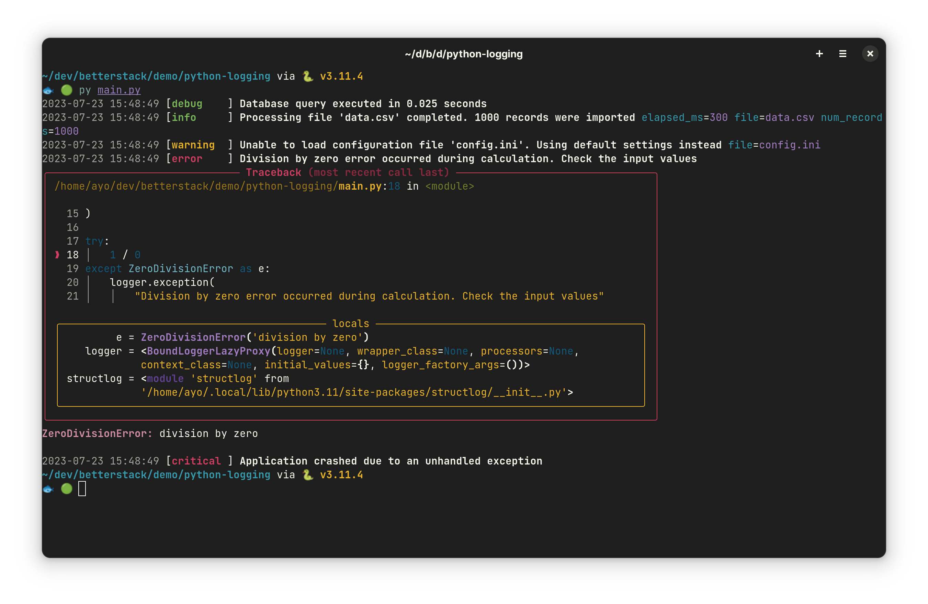Click the fish icon on the bottom prompt
This screenshot has width=928, height=604.
[48, 489]
